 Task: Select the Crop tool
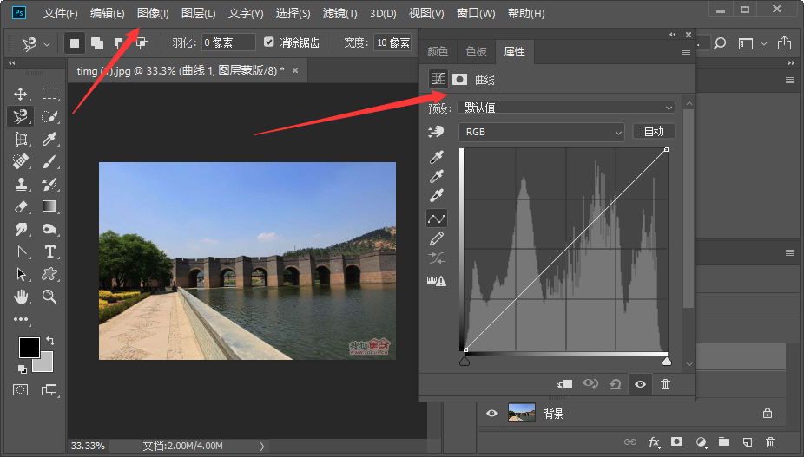[21, 139]
